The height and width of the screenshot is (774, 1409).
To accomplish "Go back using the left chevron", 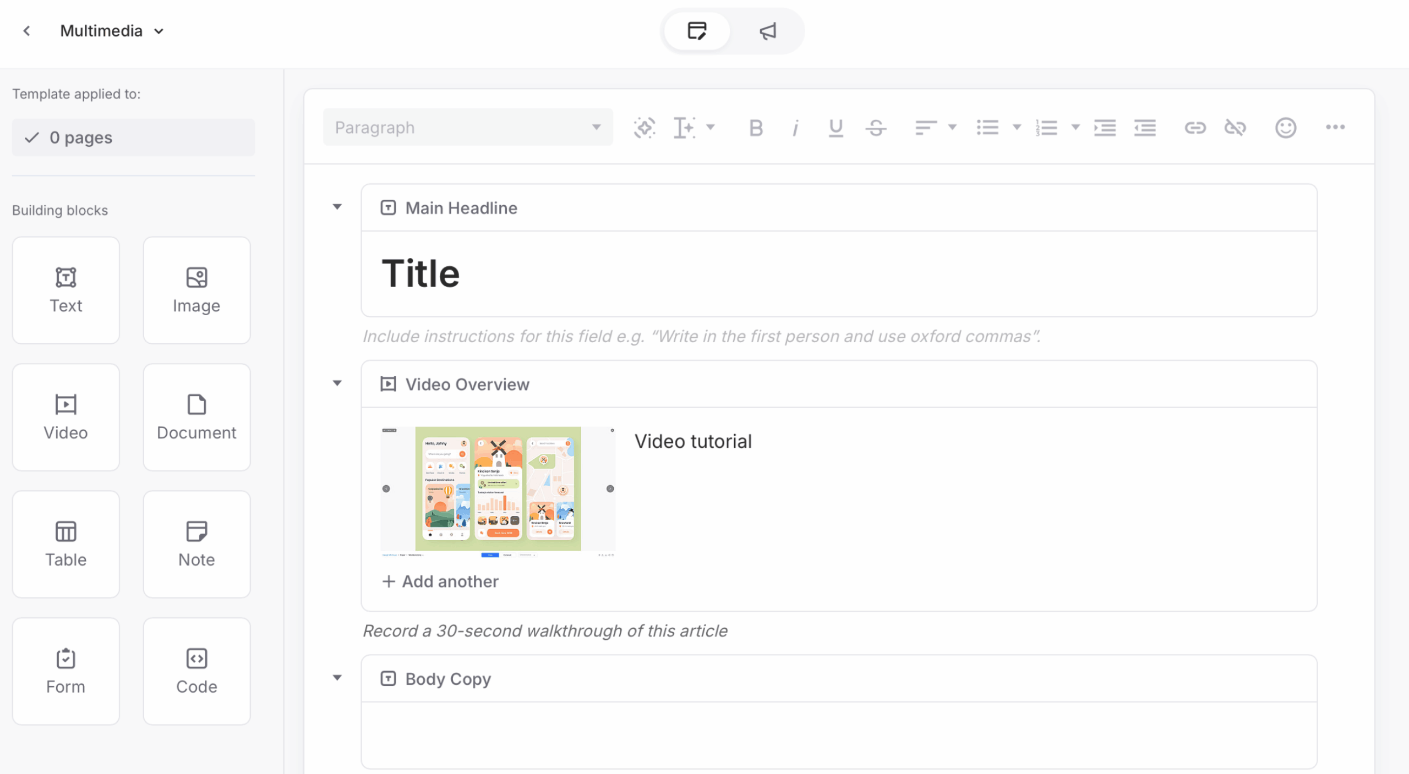I will pos(26,31).
